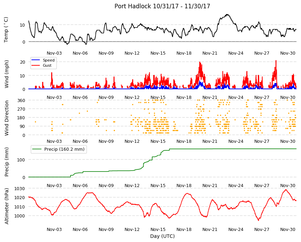Click Nov-09 tick under the precipitation plot
301x242 pixels.
click(x=106, y=185)
